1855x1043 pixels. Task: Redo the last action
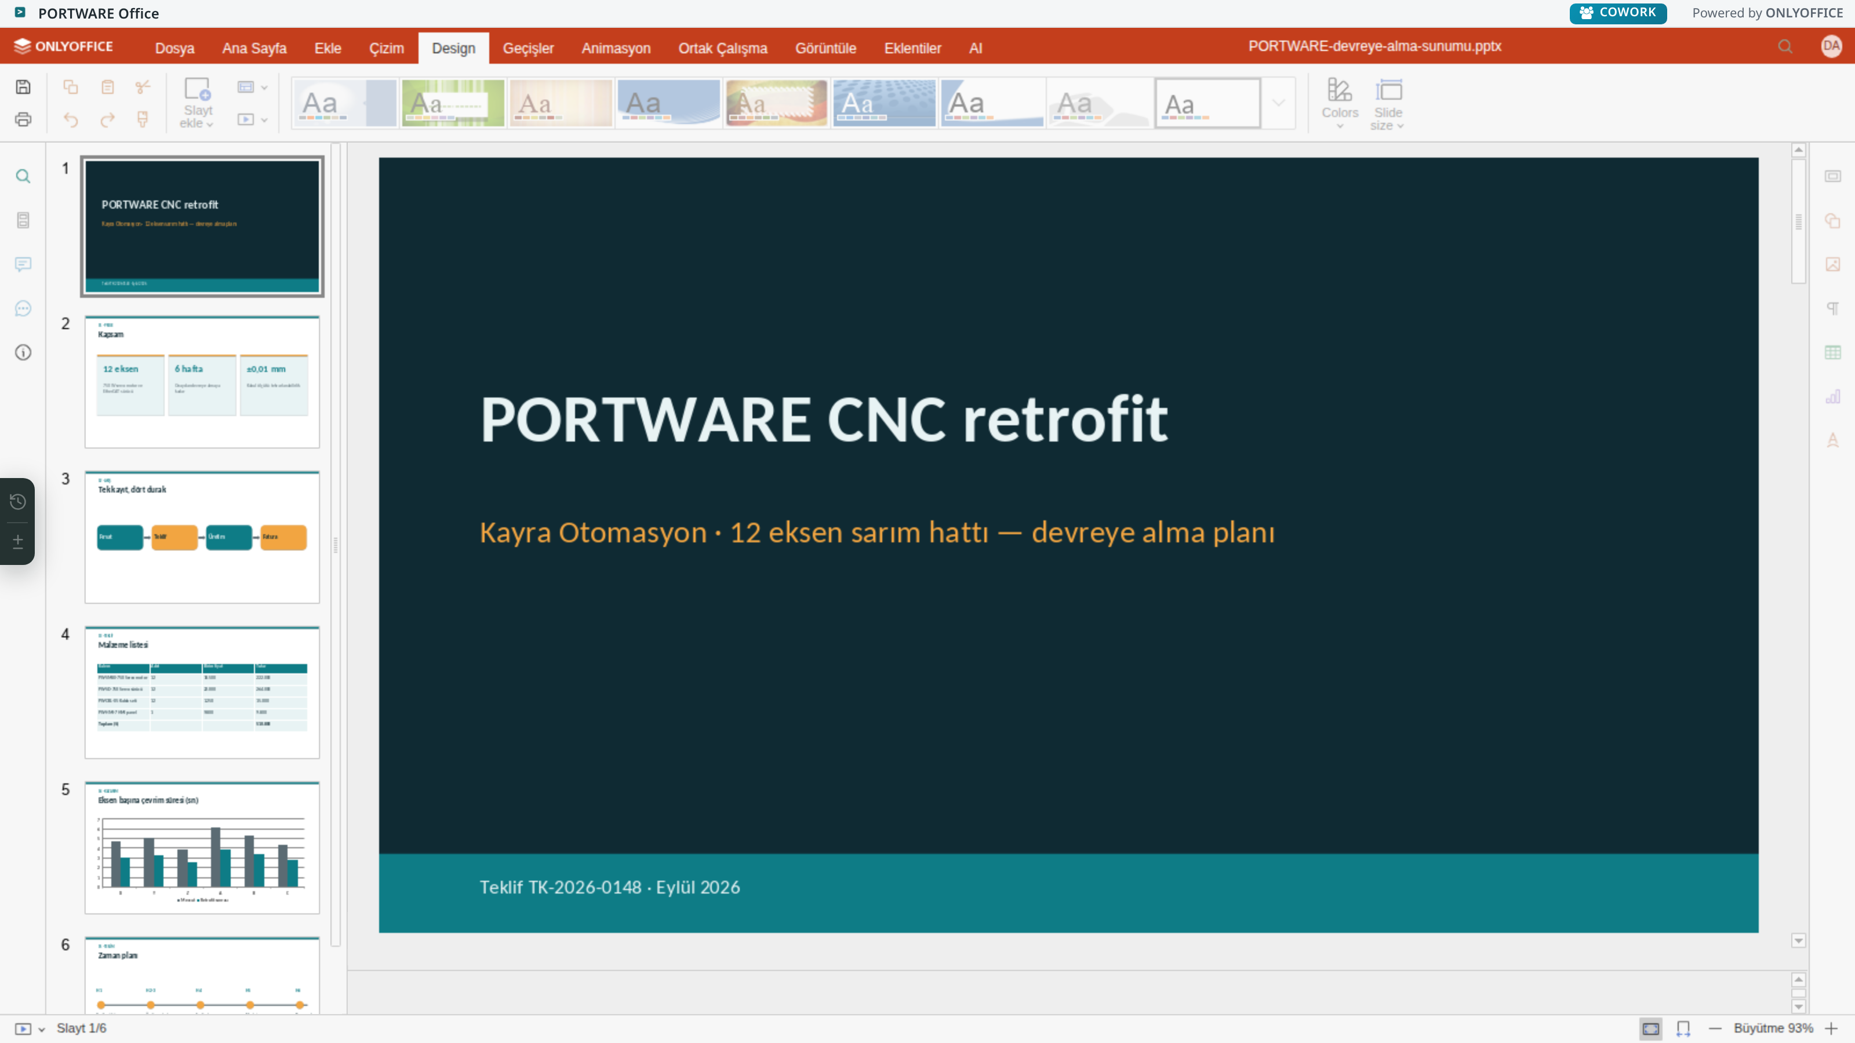107,119
